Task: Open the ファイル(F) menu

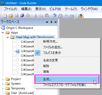Action: pos(11,9)
